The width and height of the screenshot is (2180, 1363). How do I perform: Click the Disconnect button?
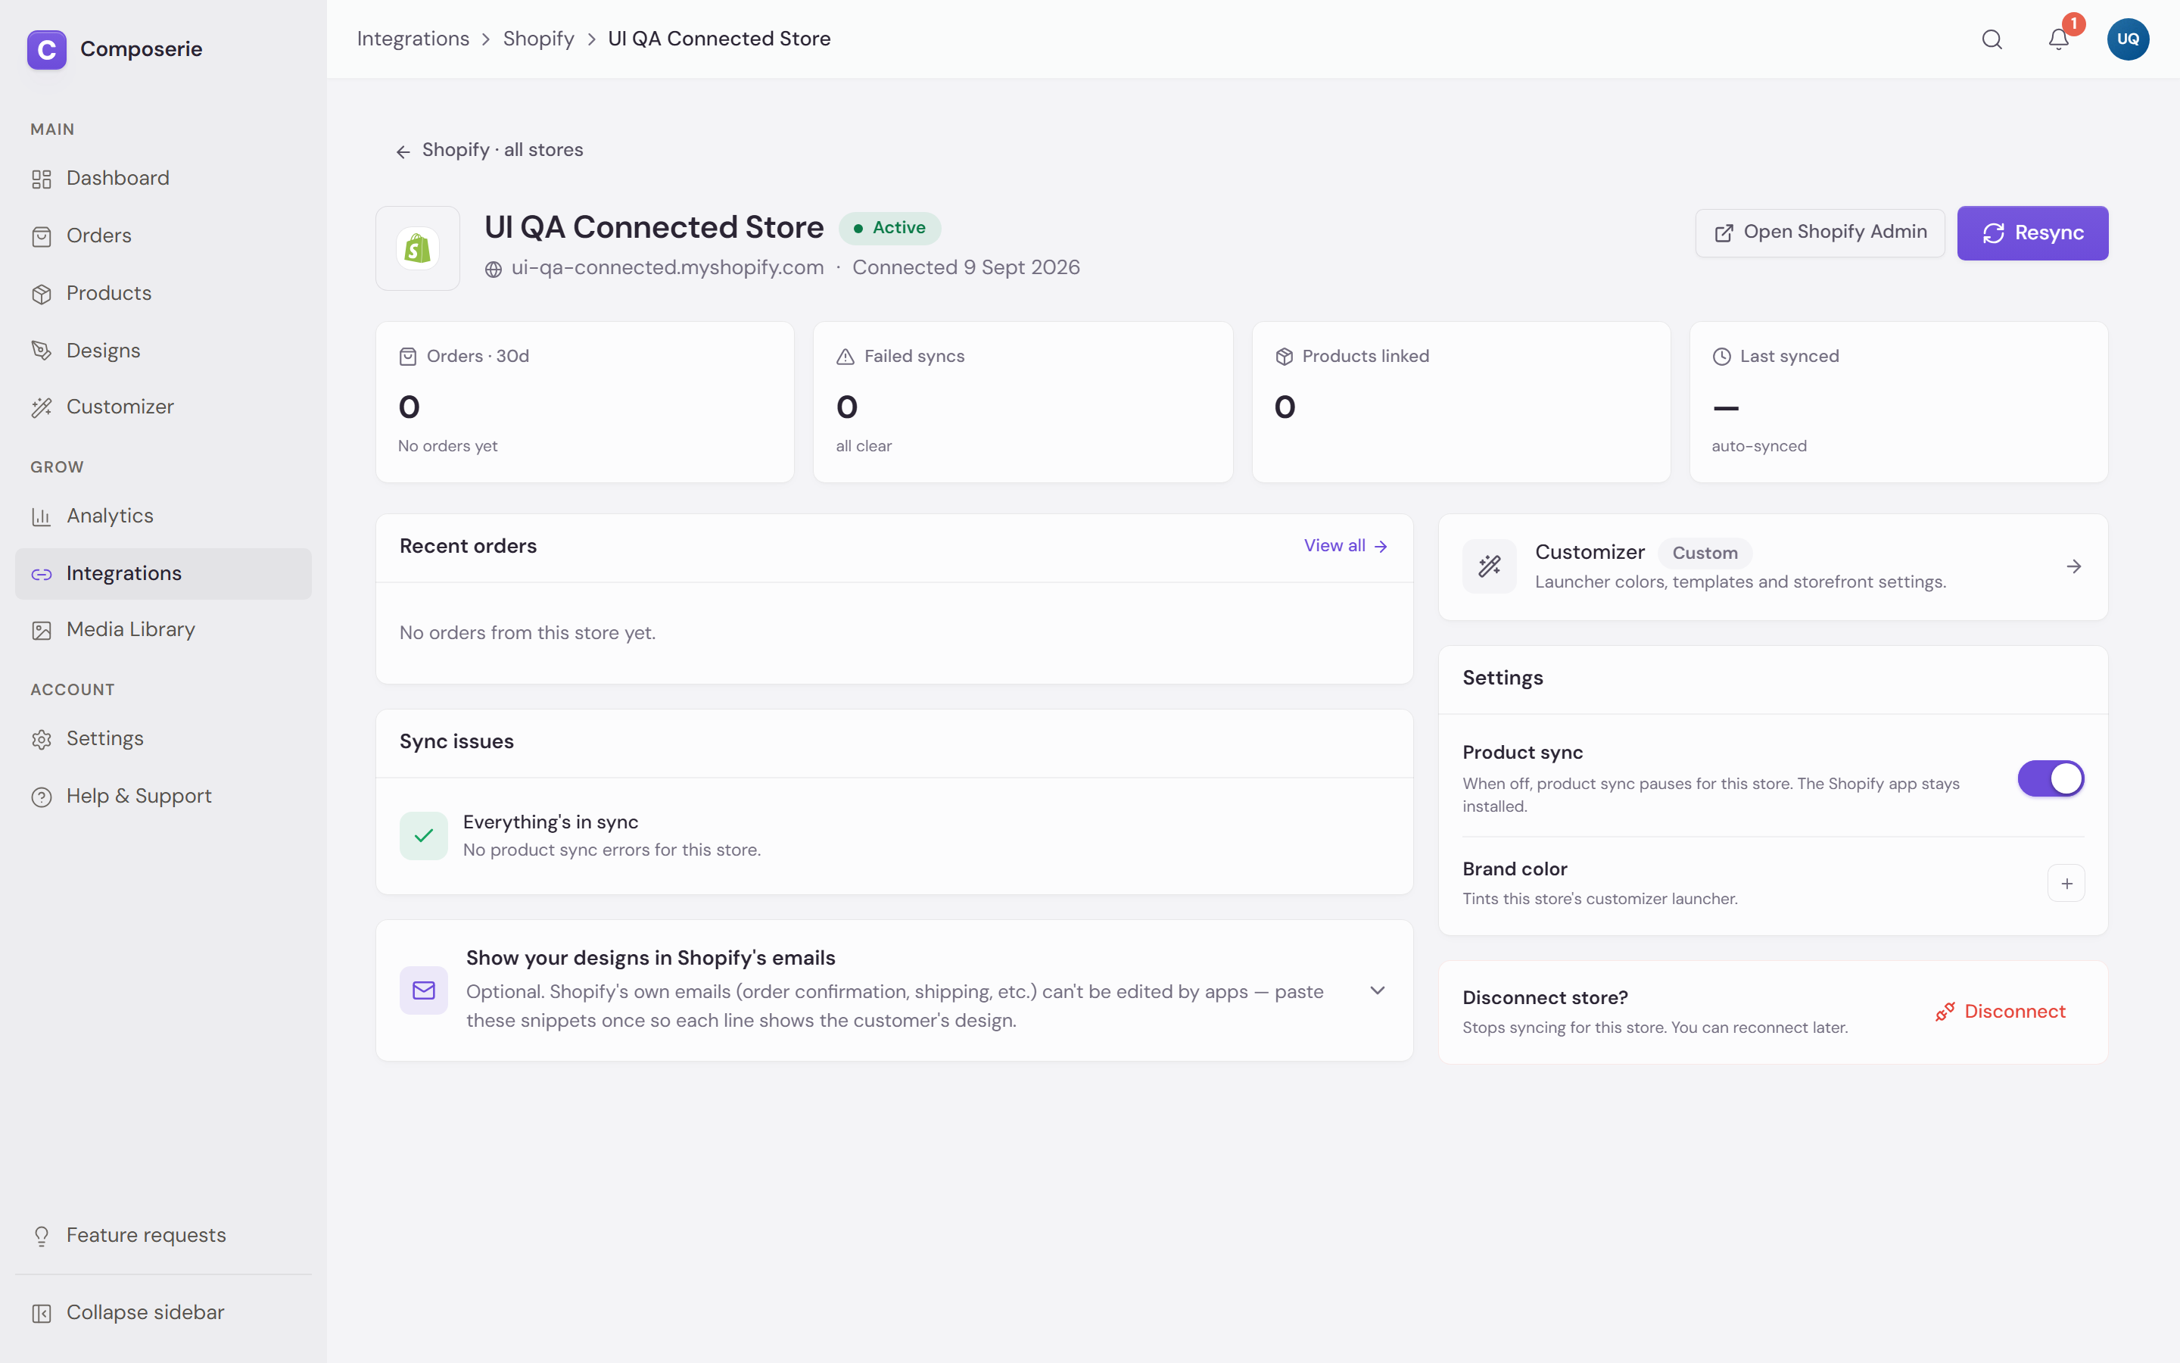tap(2000, 1012)
